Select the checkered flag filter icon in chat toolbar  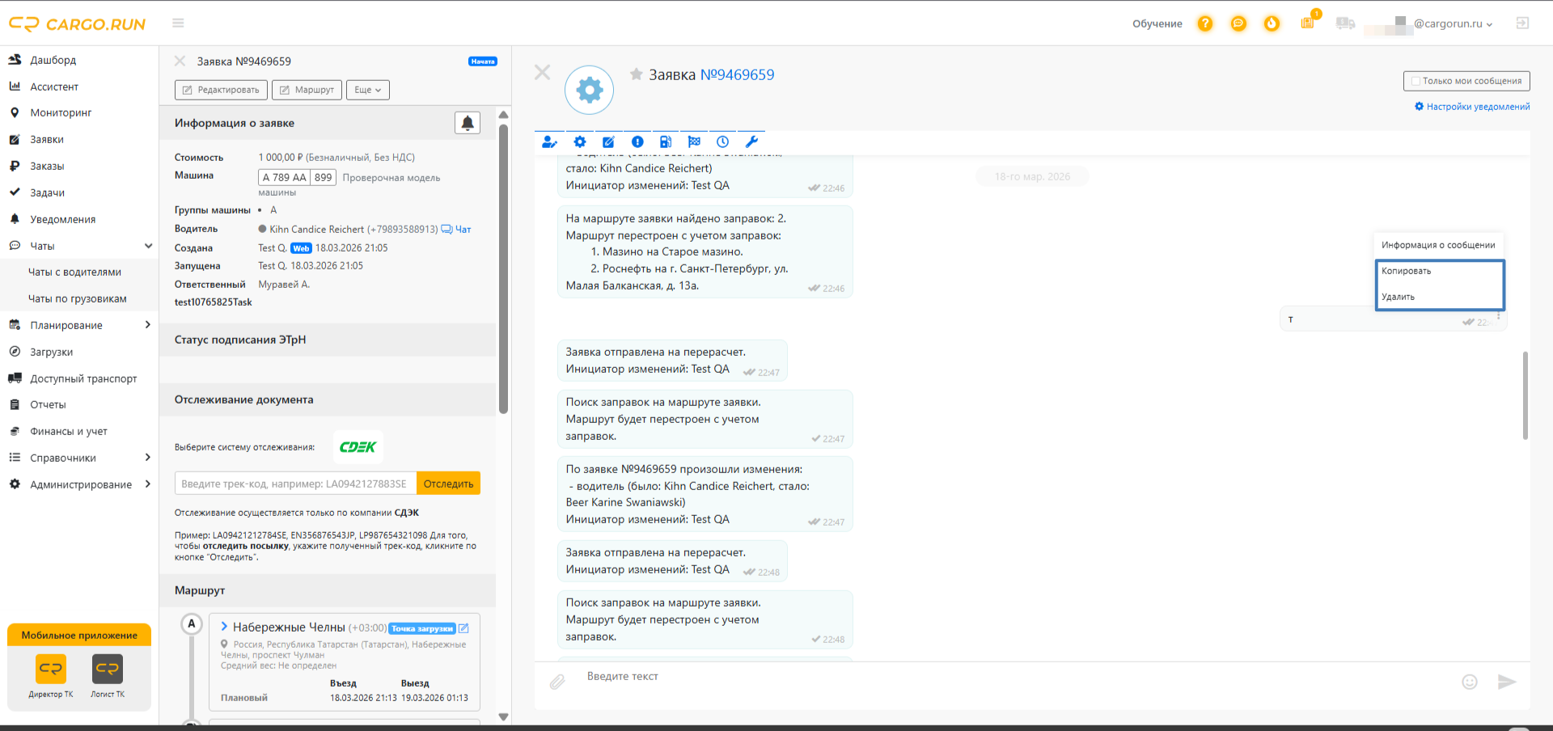(694, 142)
